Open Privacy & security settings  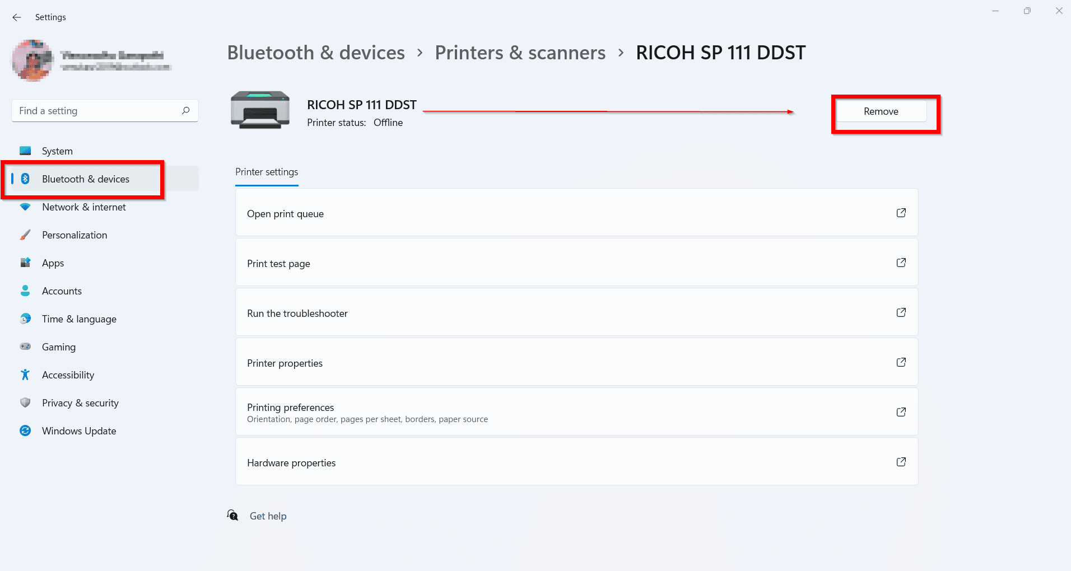pos(80,403)
